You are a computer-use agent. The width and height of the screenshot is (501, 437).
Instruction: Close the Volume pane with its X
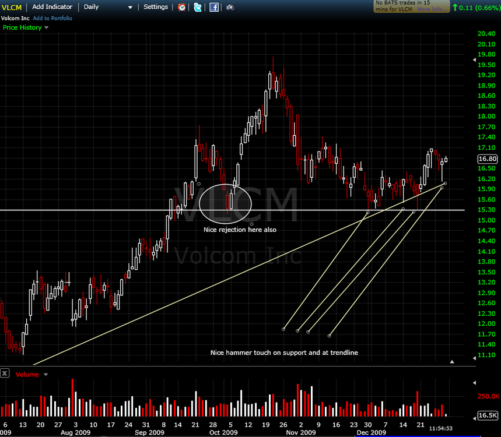tap(5, 373)
